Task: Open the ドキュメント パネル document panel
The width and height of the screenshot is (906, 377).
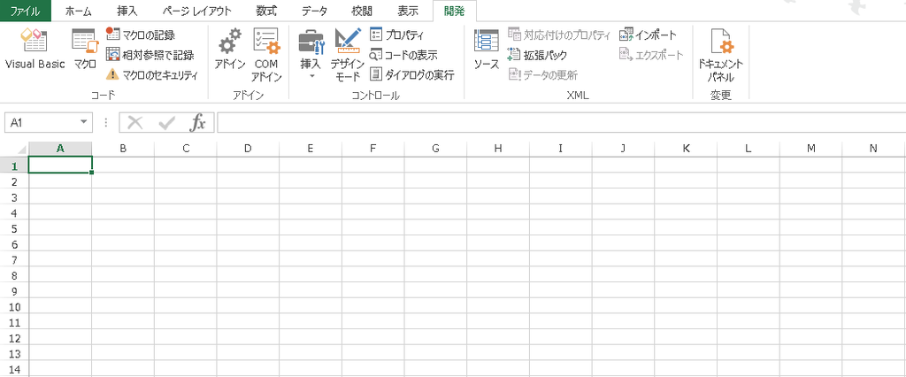Action: pyautogui.click(x=720, y=55)
